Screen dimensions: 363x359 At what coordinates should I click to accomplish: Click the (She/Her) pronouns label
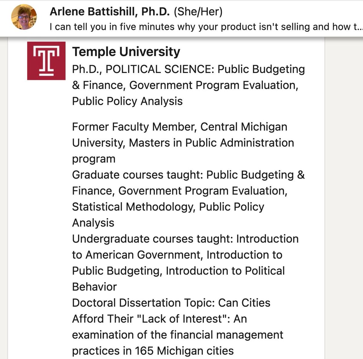tap(198, 12)
